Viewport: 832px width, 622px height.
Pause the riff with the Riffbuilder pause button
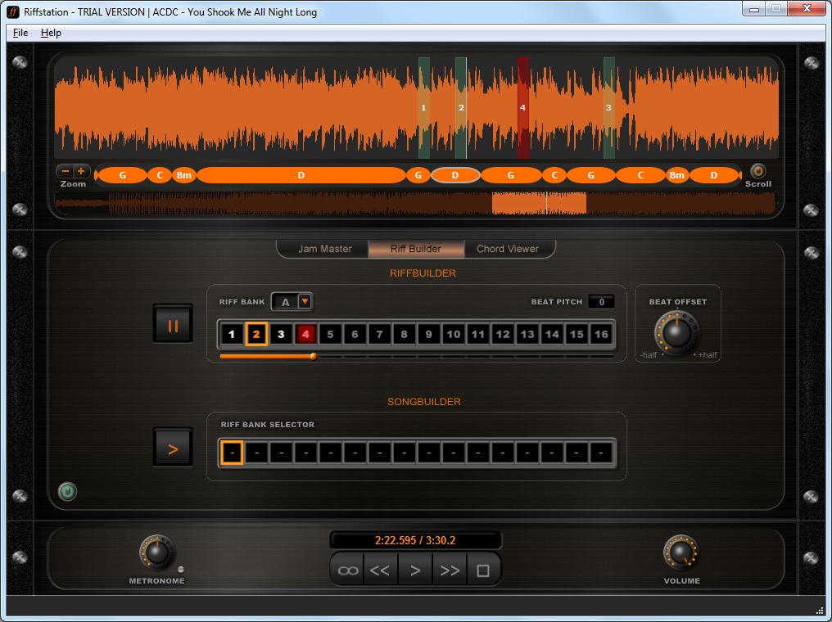pos(173,324)
